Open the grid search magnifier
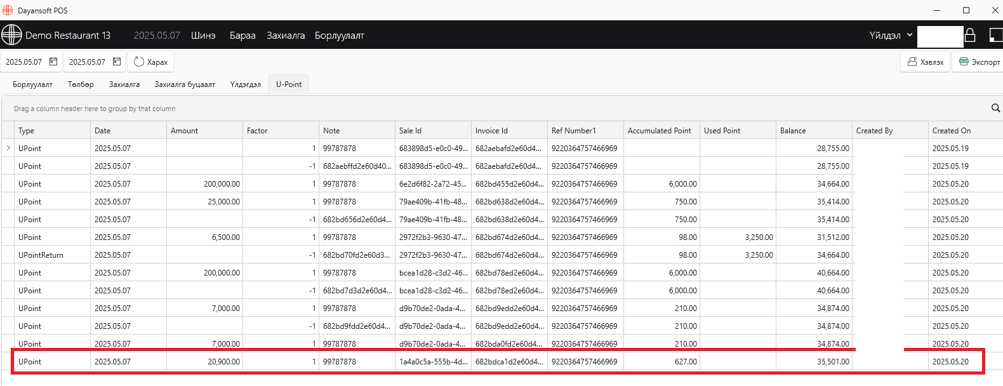Screen dimensions: 1003x386 [995, 108]
